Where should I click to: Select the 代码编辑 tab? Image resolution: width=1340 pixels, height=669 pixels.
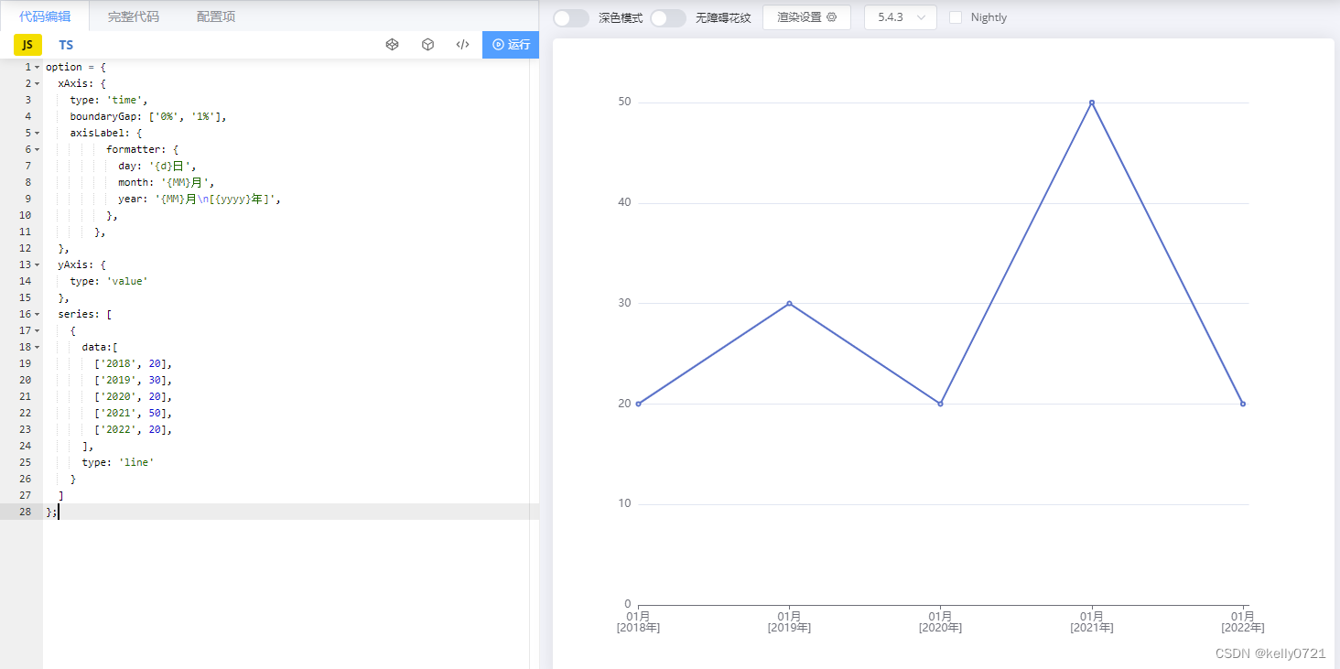pos(45,16)
